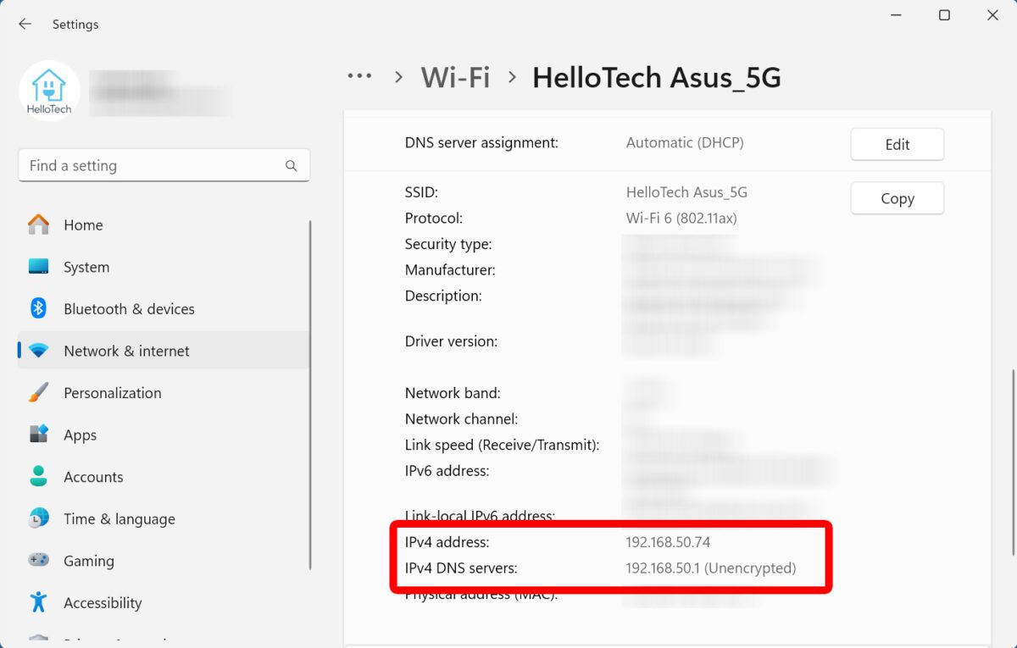Open the breadcrumb overflow ellipsis menu
The height and width of the screenshot is (648, 1017).
tap(359, 76)
